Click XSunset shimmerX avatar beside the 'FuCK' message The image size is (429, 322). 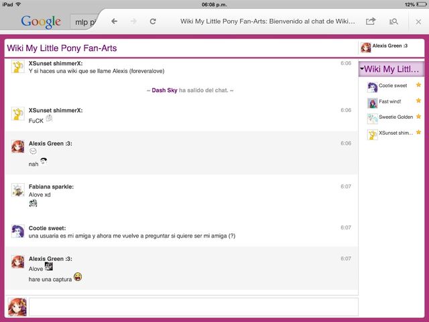[x=18, y=113]
